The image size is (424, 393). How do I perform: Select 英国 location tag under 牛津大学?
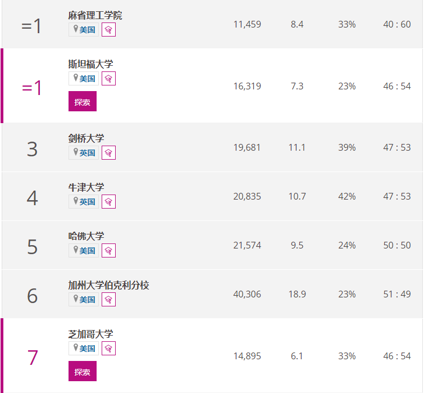[x=84, y=202]
